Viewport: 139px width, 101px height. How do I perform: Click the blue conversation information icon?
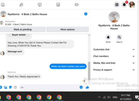(x=86, y=14)
